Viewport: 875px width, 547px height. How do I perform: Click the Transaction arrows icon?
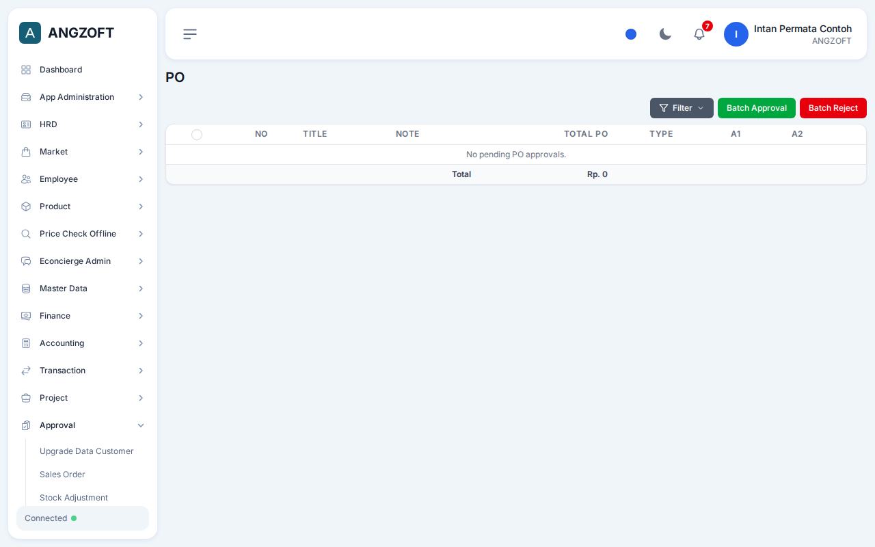tap(26, 371)
